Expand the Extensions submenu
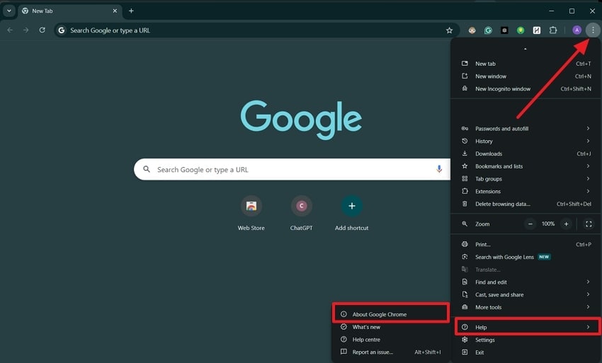Image resolution: width=602 pixels, height=363 pixels. 526,191
